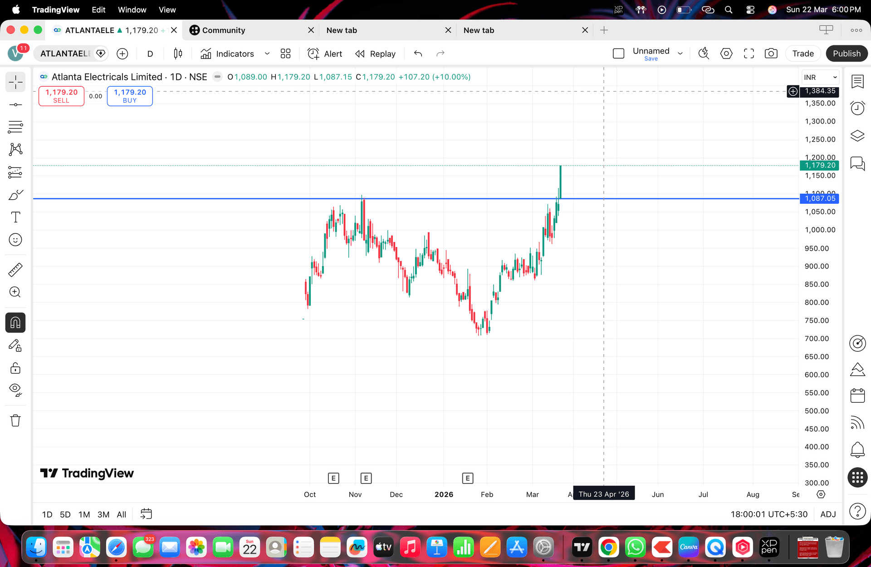Select the 3M date range
871x567 pixels.
tap(103, 514)
